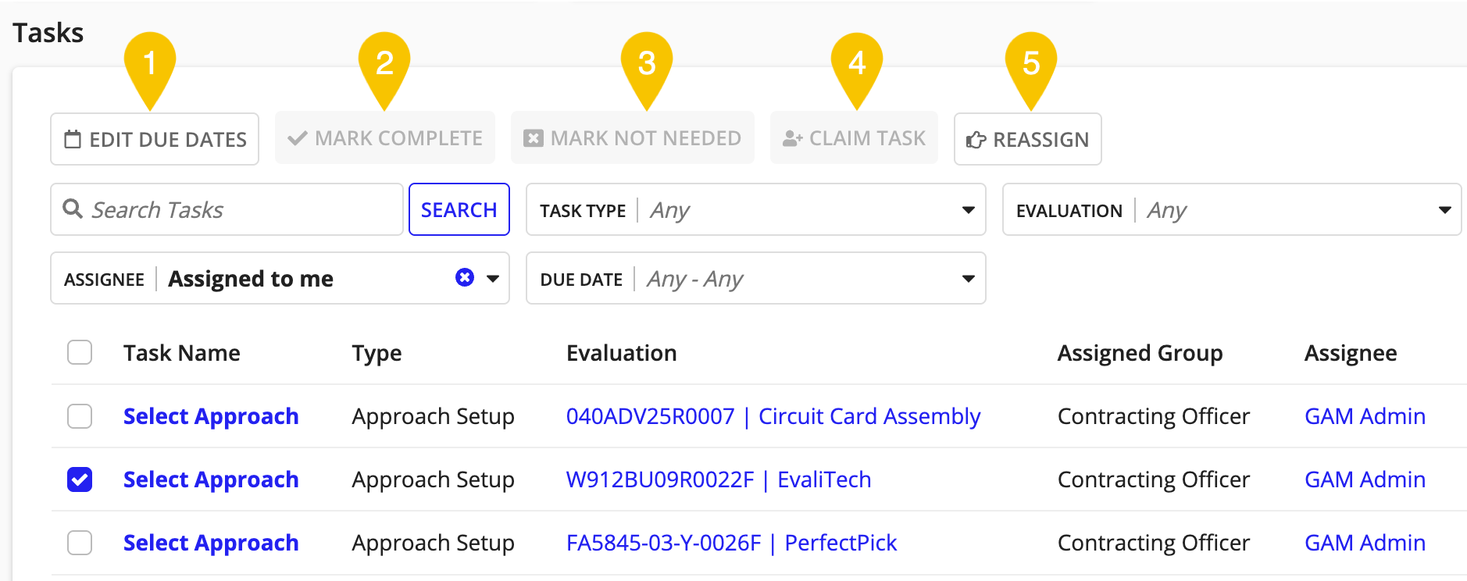Click GAM Admin in the PerfectPick row
Image resolution: width=1467 pixels, height=581 pixels.
pos(1365,543)
